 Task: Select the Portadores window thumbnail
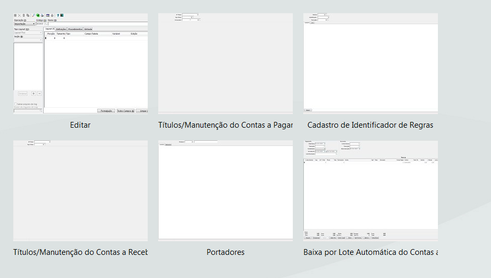coord(226,192)
